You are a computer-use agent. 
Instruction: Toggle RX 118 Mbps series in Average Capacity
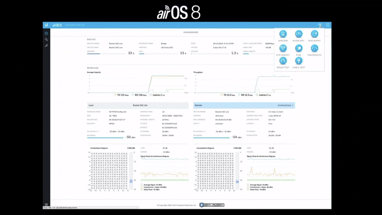coord(139,95)
